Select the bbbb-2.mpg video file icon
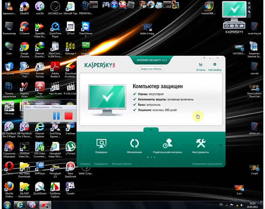The image size is (265, 209). point(147,28)
